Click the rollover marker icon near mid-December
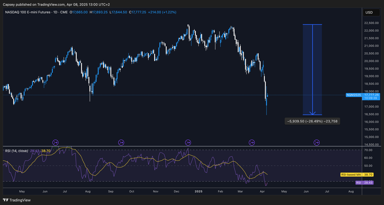This screenshot has height=205, width=384. point(188,143)
